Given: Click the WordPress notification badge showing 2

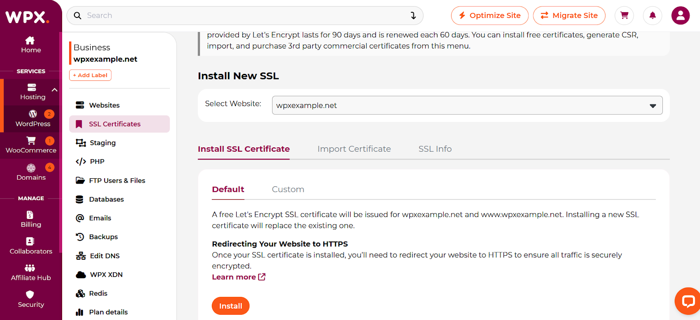Looking at the screenshot, I should tap(49, 114).
